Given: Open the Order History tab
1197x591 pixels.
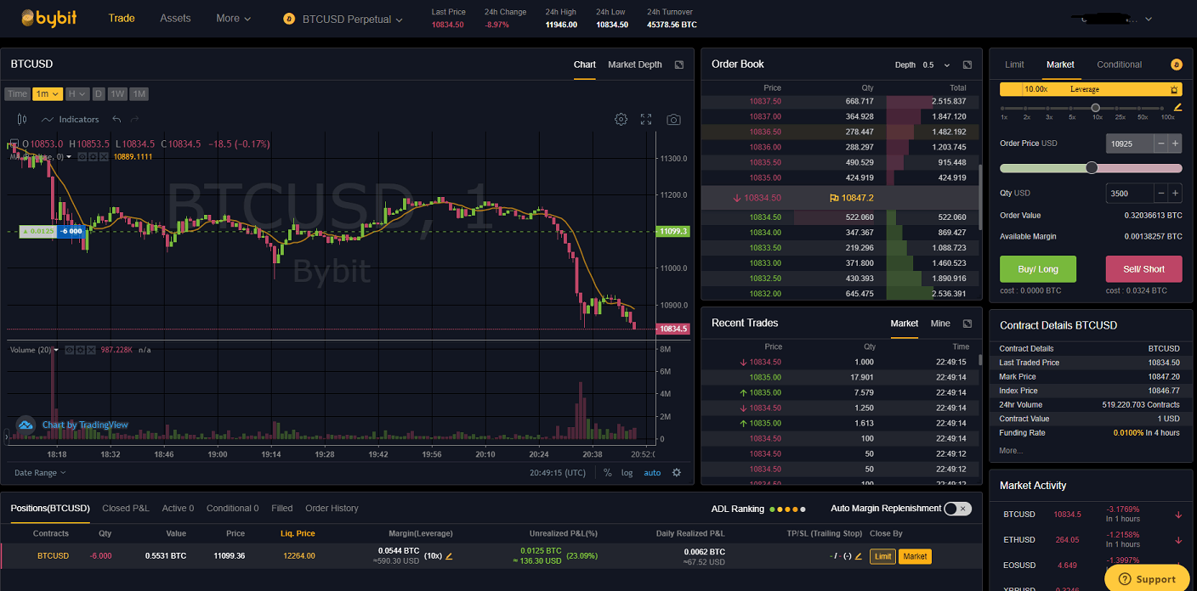Looking at the screenshot, I should pos(332,509).
